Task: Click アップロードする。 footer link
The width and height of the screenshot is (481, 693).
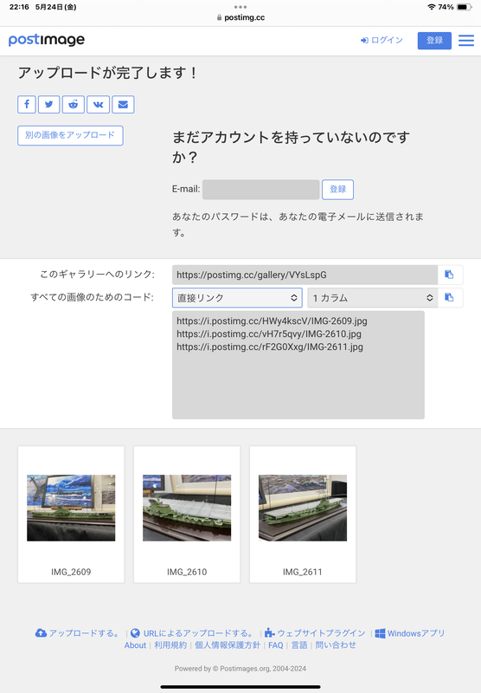Action: coord(84,633)
